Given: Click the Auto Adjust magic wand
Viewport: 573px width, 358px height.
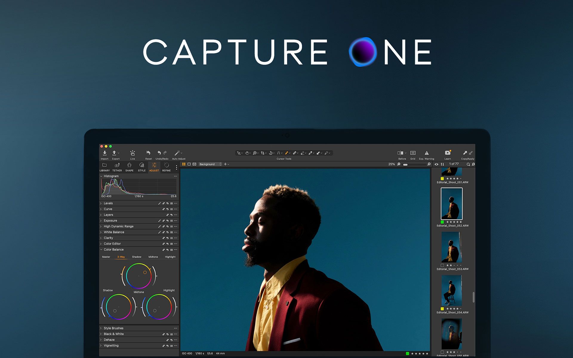Looking at the screenshot, I should coord(177,153).
